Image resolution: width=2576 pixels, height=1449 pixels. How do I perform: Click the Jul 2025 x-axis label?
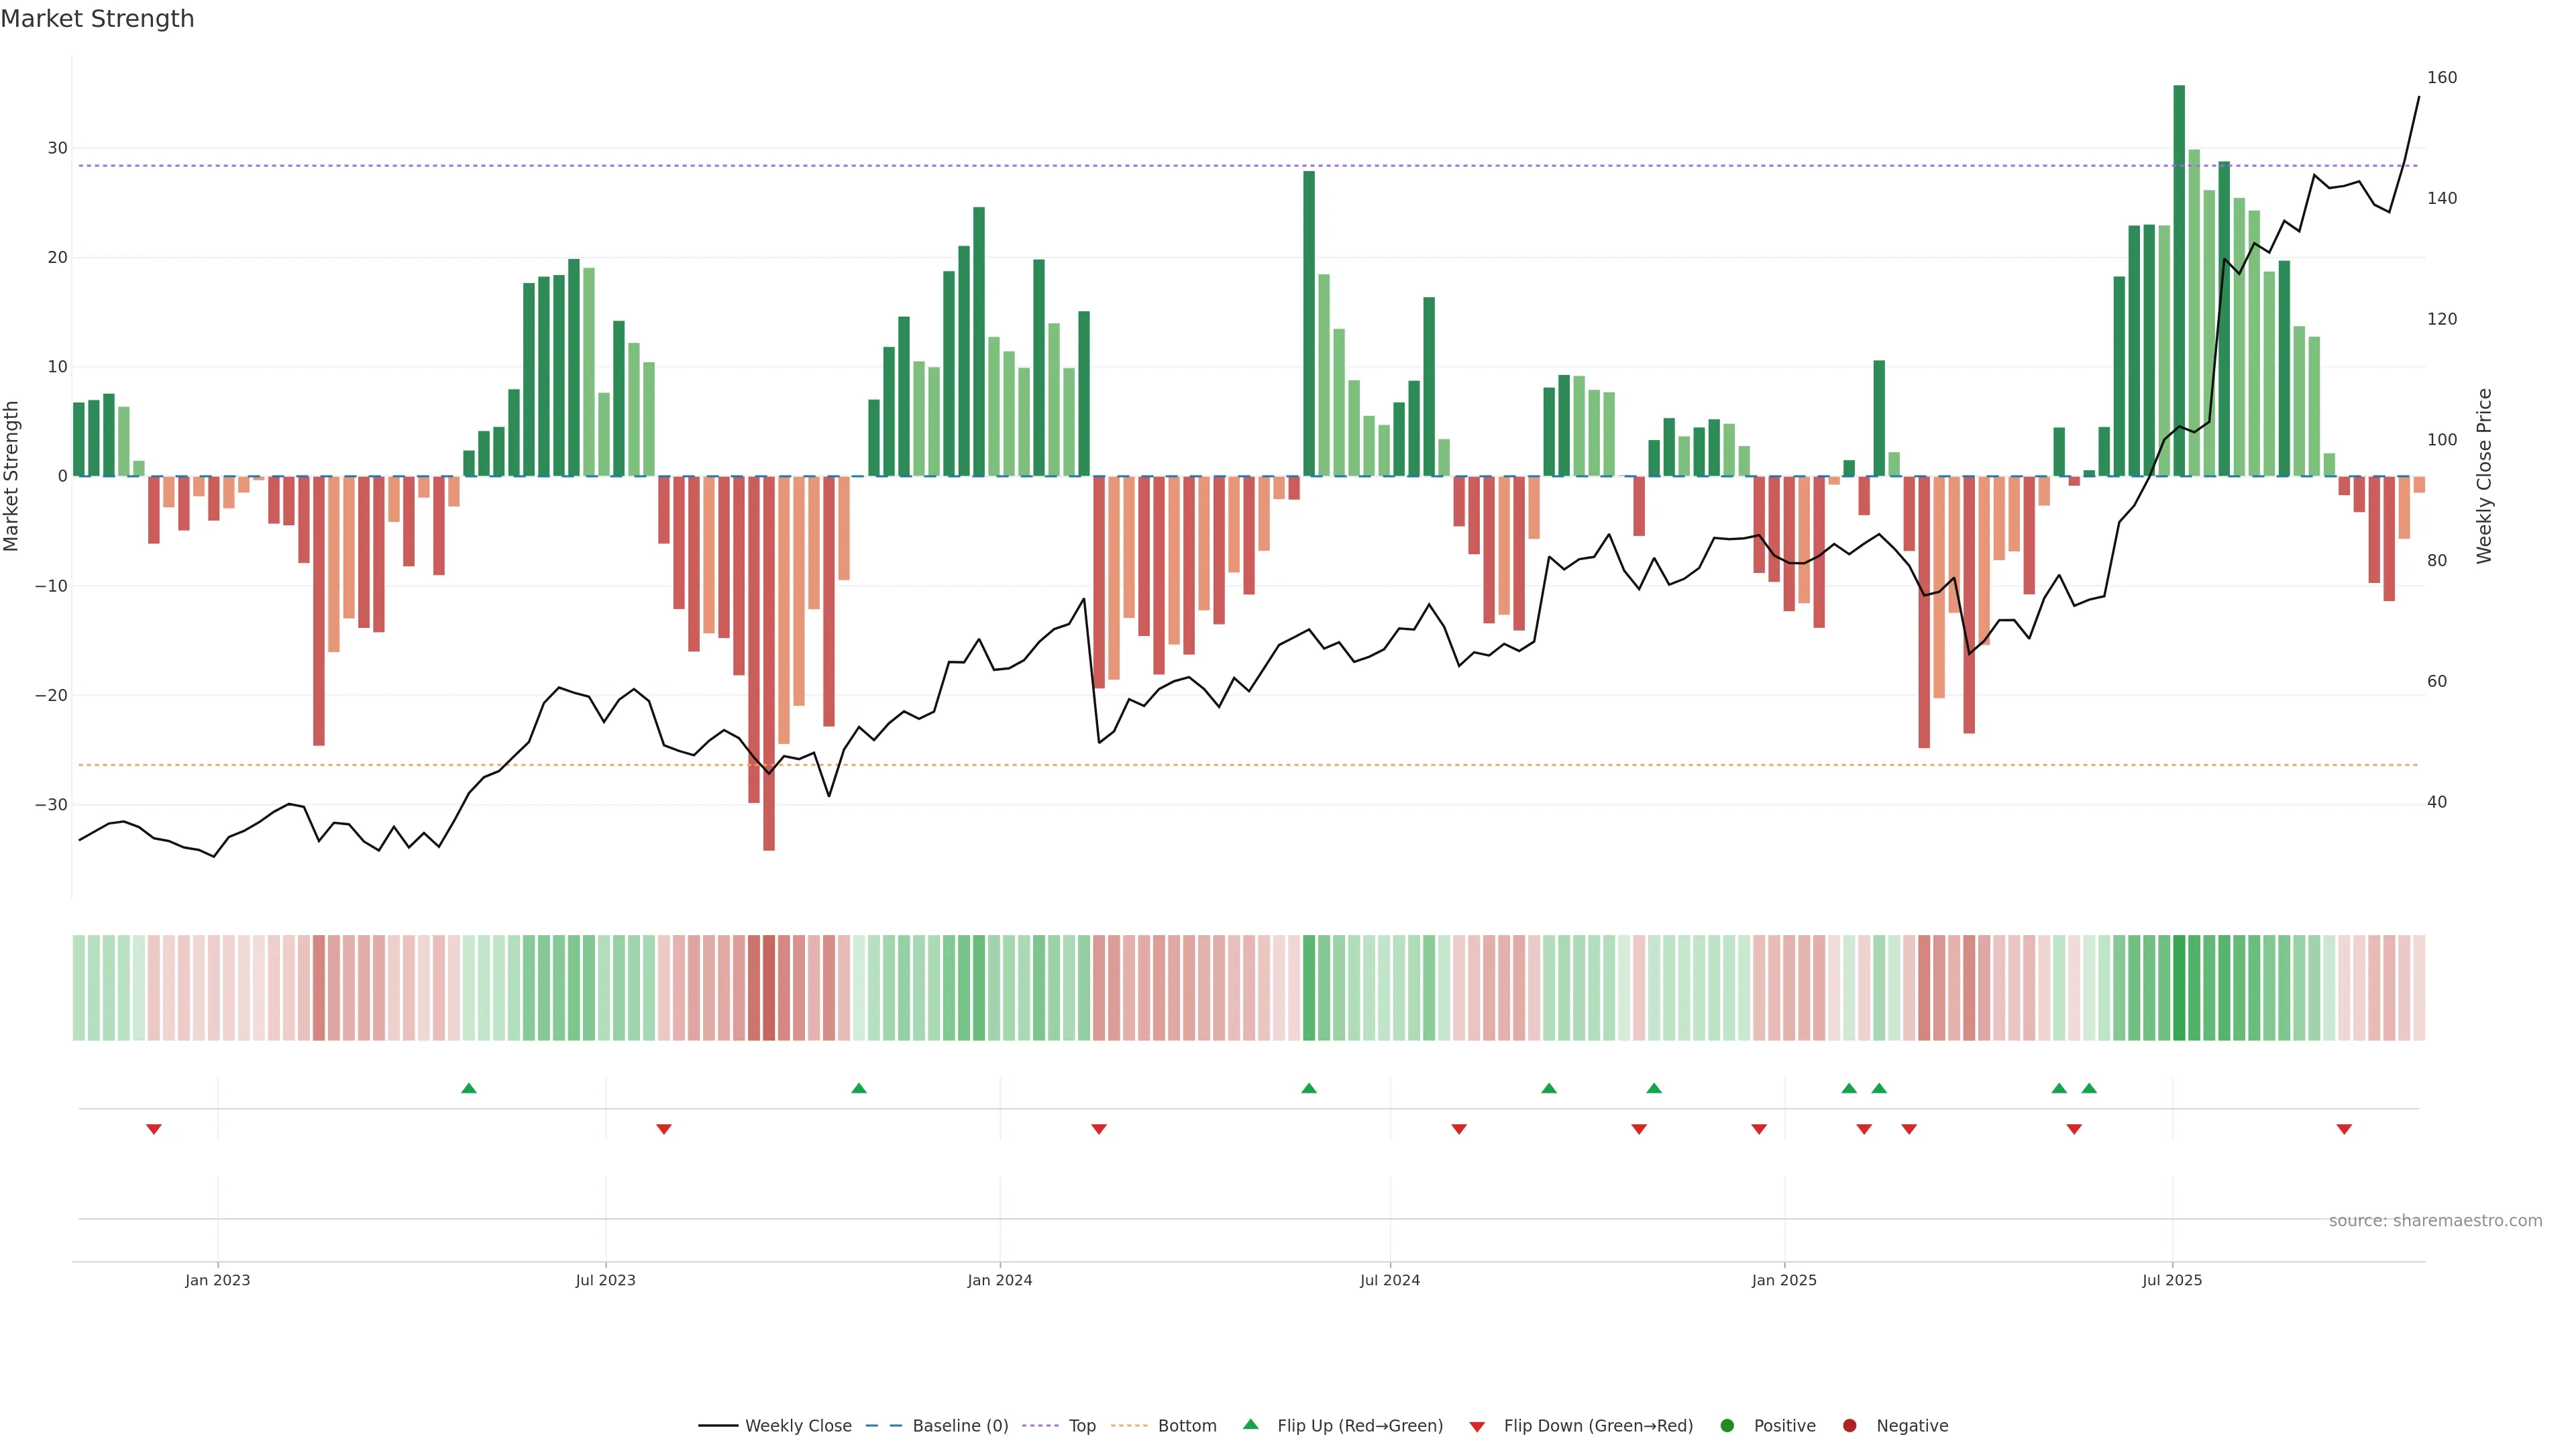coord(2172,1280)
